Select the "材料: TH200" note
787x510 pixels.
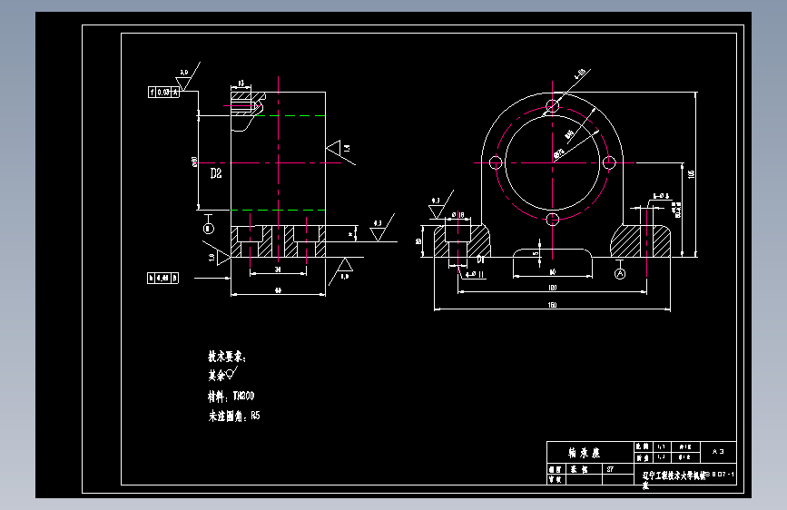click(231, 397)
